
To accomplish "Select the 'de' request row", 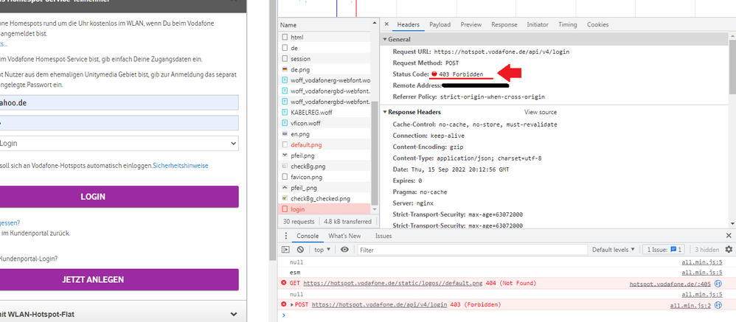I will [x=324, y=48].
